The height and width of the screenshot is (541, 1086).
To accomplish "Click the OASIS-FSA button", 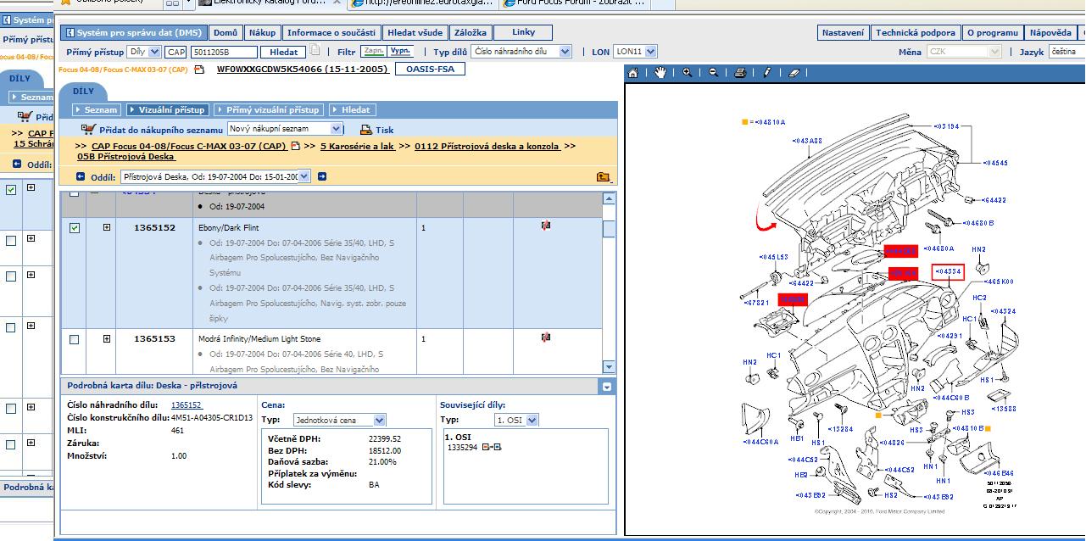I will pyautogui.click(x=430, y=69).
